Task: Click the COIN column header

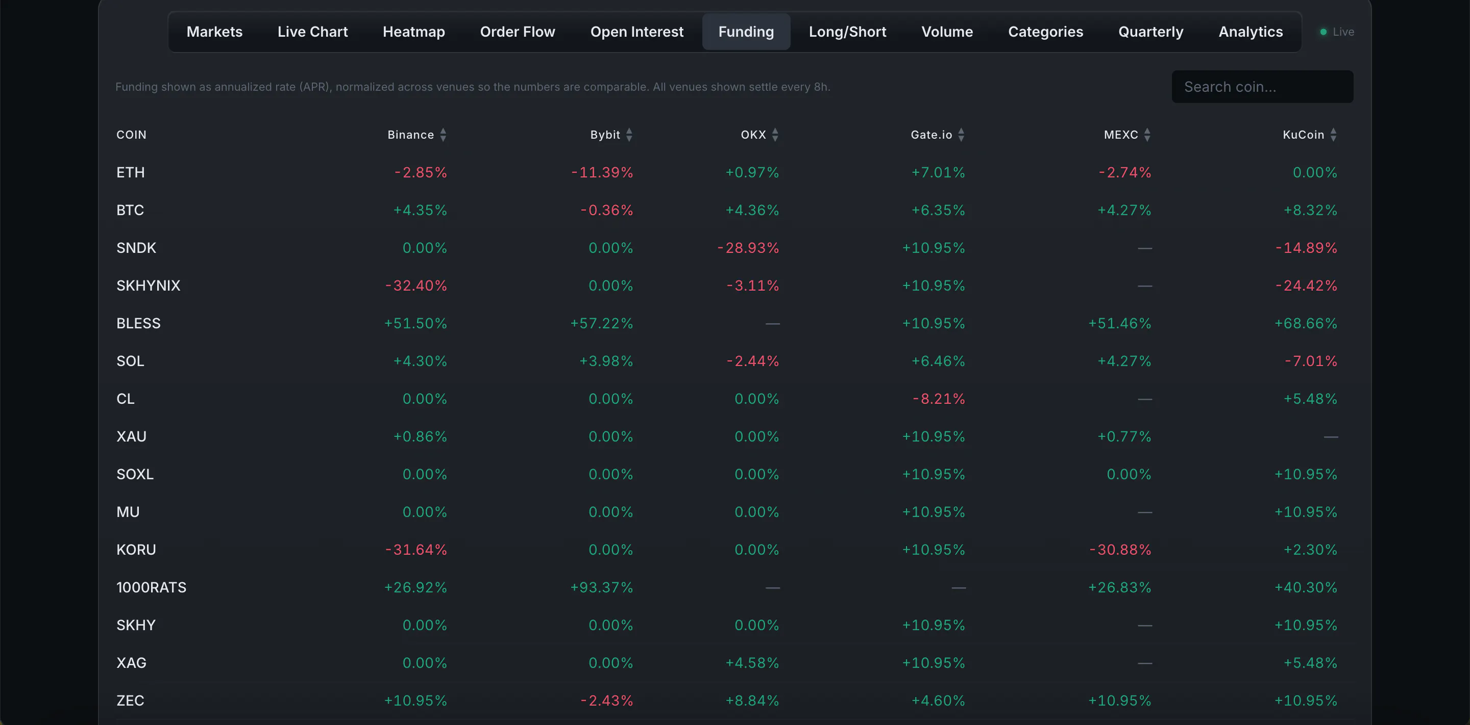Action: 131,135
